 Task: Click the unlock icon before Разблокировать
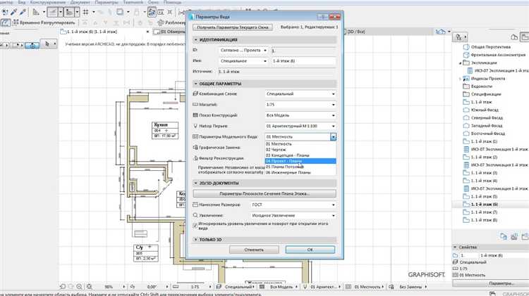(161, 22)
